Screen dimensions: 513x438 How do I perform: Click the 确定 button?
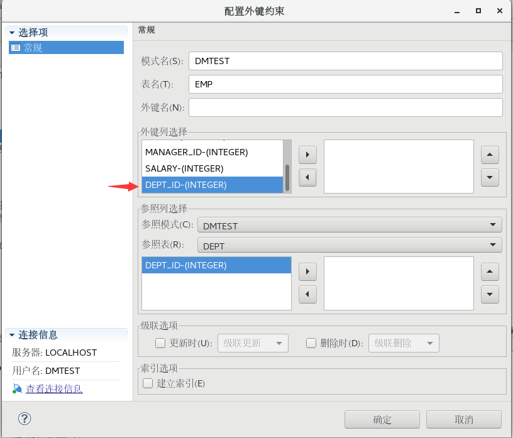point(382,420)
